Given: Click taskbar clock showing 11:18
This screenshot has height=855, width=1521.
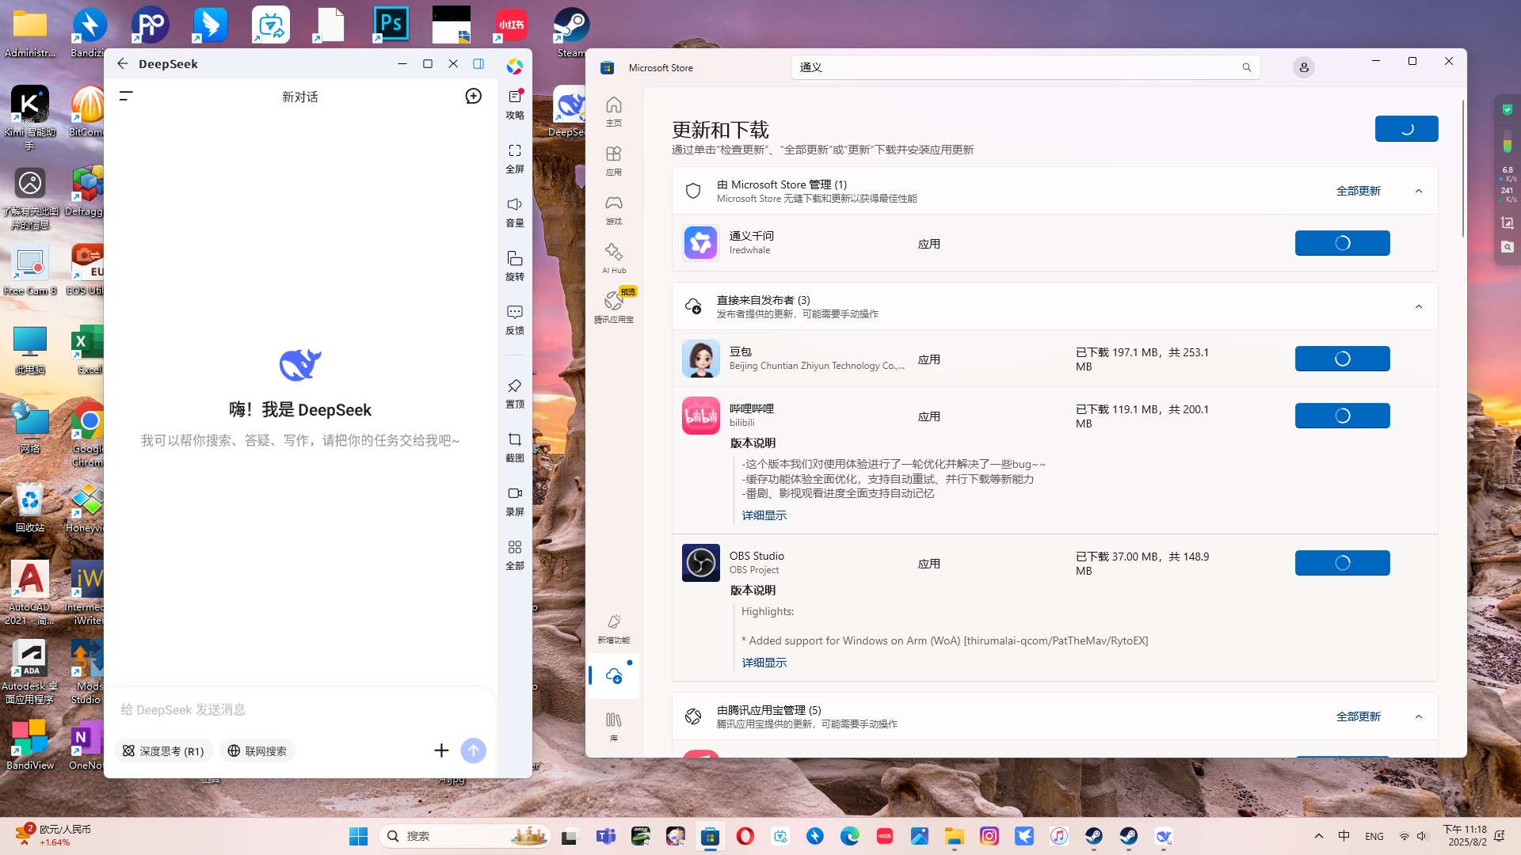Looking at the screenshot, I should (1465, 836).
